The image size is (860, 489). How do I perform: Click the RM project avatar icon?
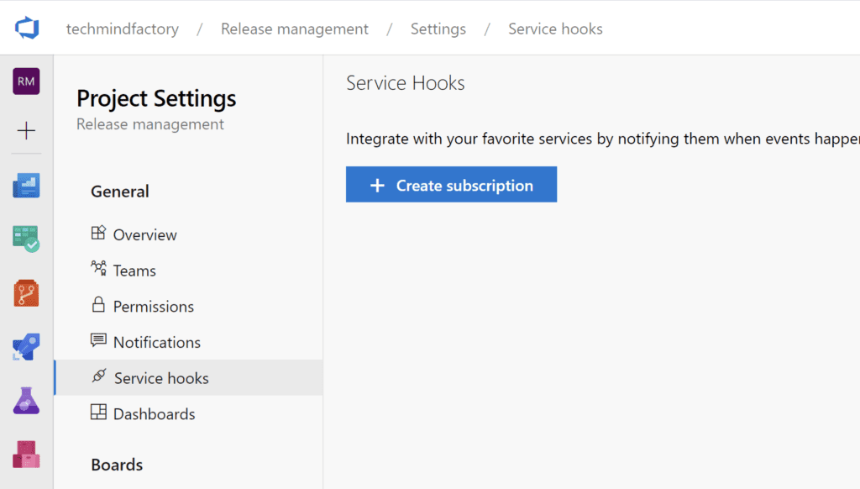tap(26, 81)
